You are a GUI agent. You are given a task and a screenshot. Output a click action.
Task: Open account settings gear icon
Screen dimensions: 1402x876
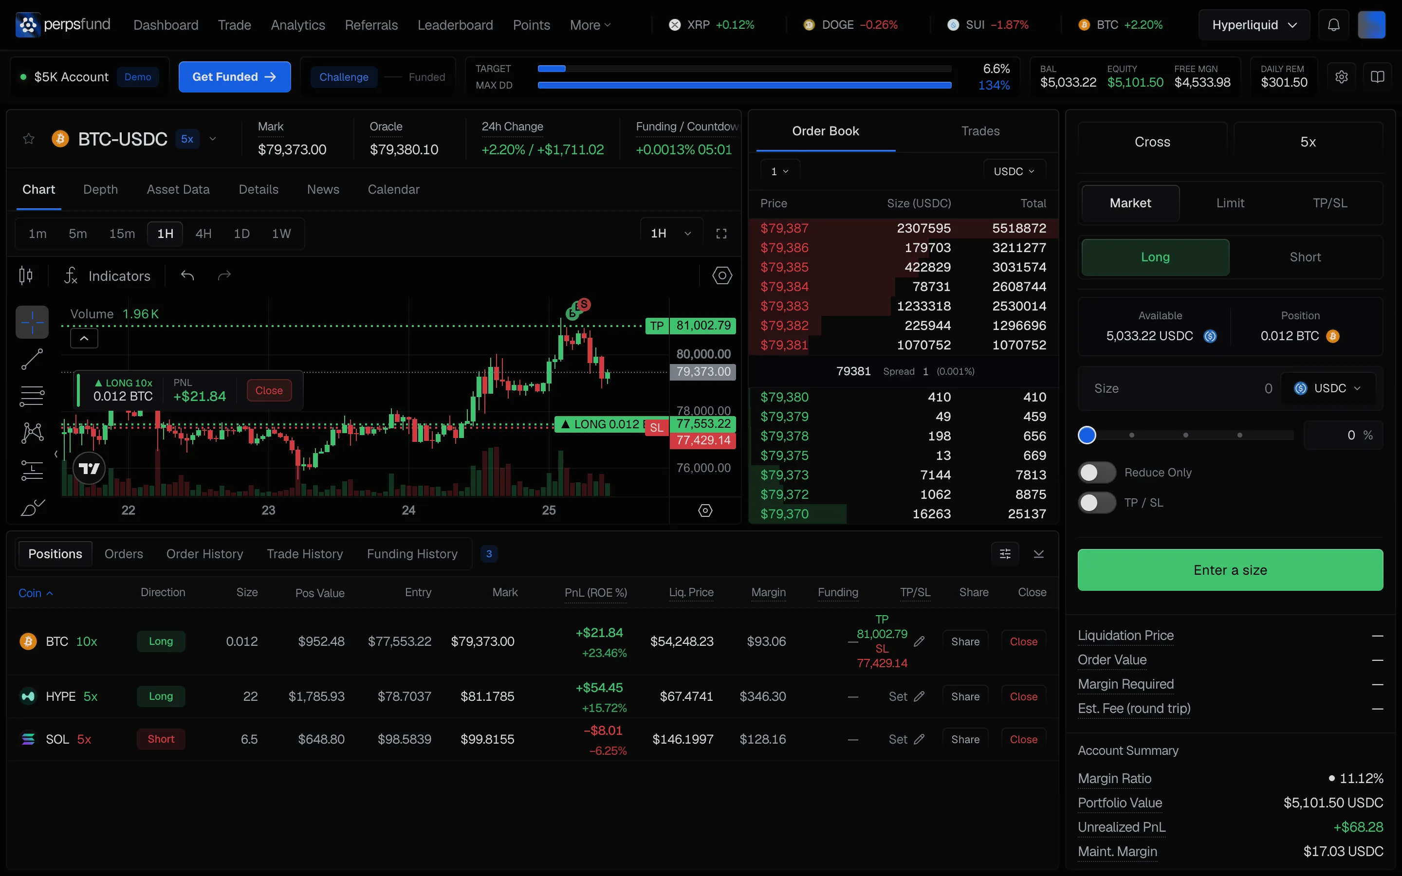click(1341, 77)
